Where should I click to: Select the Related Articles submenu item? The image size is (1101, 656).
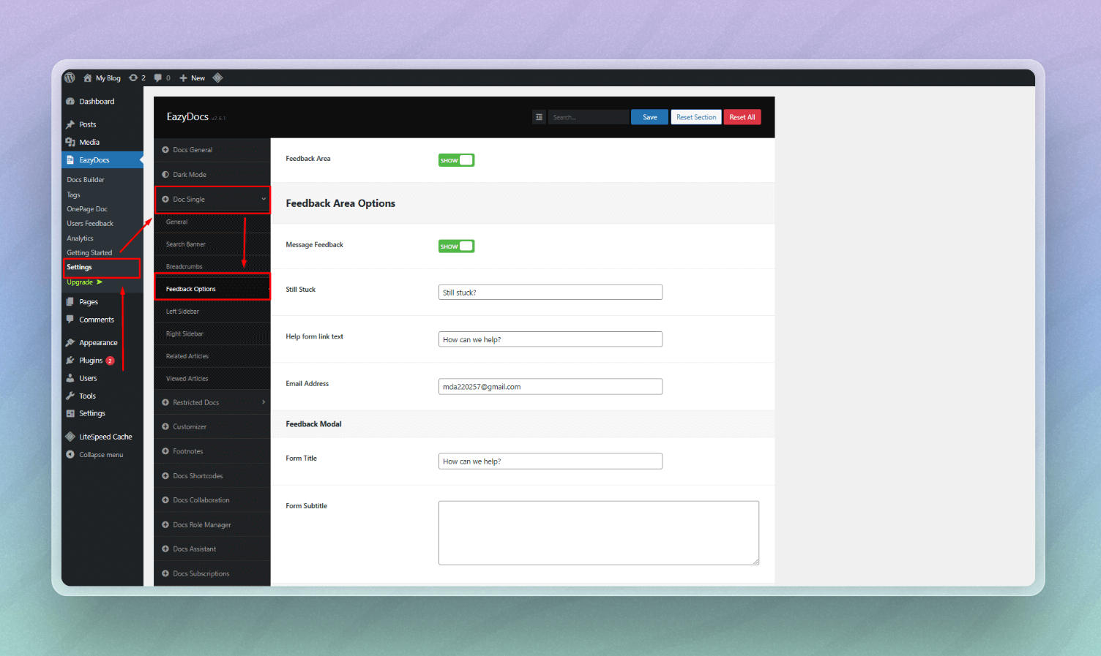coord(212,356)
